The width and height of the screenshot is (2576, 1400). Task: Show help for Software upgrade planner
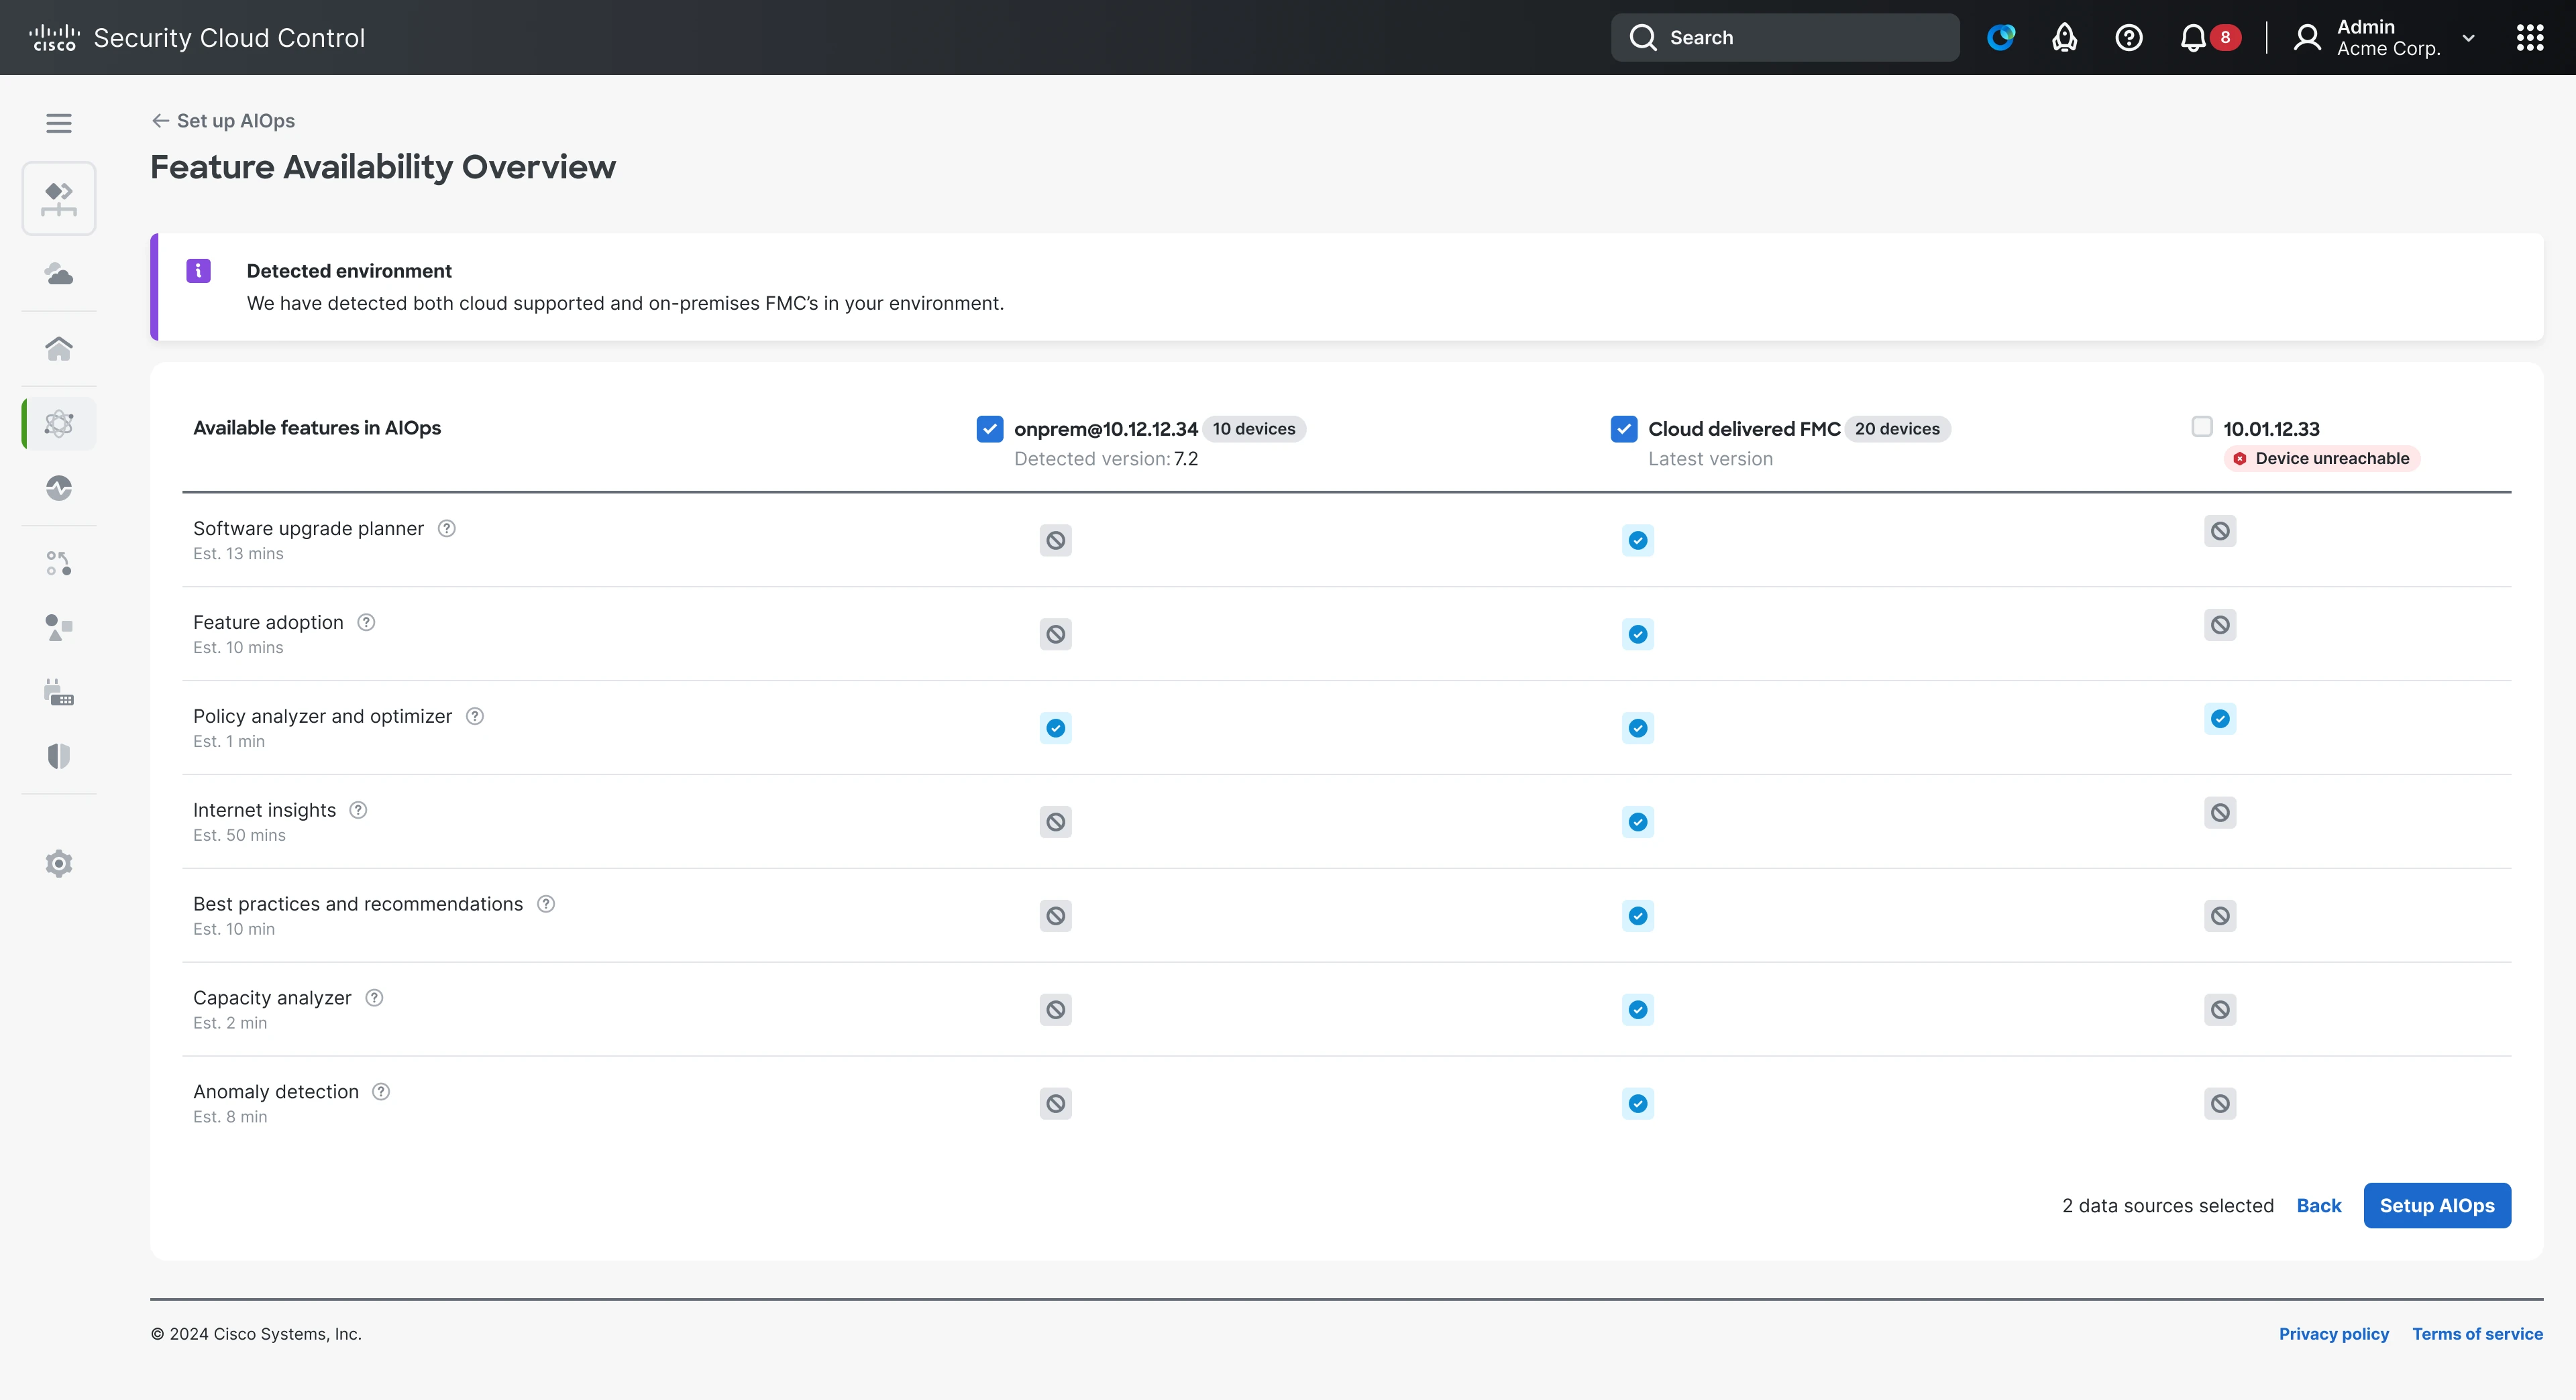[x=447, y=528]
